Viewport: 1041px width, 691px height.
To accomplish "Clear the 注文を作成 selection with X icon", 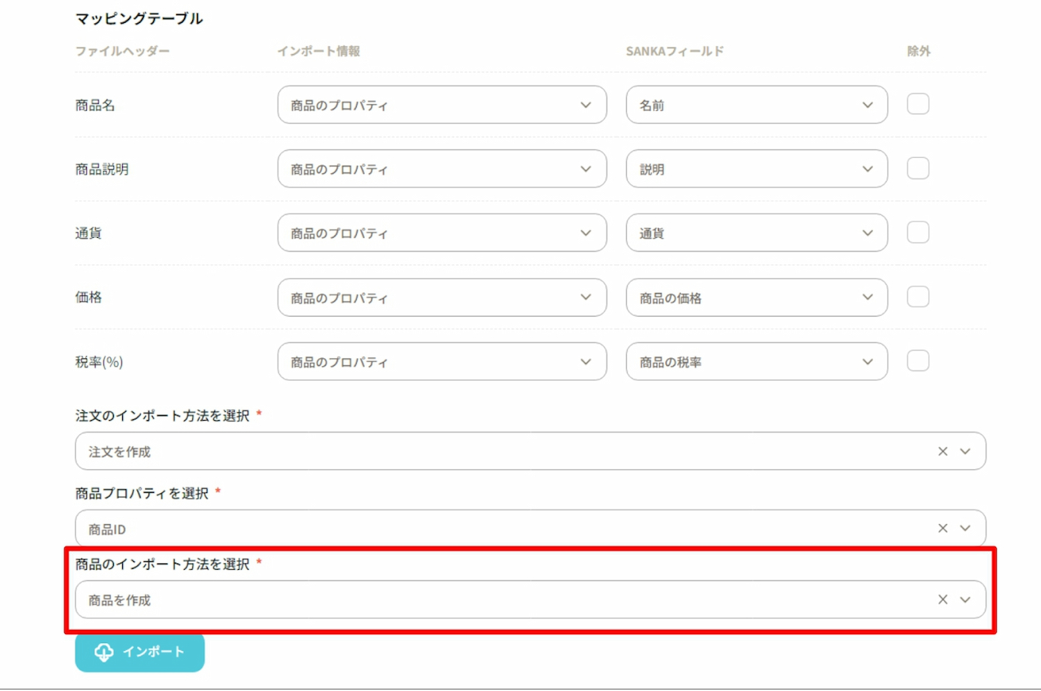I will click(942, 451).
